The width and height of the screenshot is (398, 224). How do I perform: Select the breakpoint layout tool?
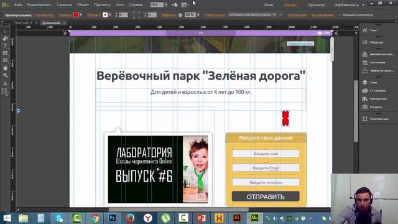(x=5, y=91)
